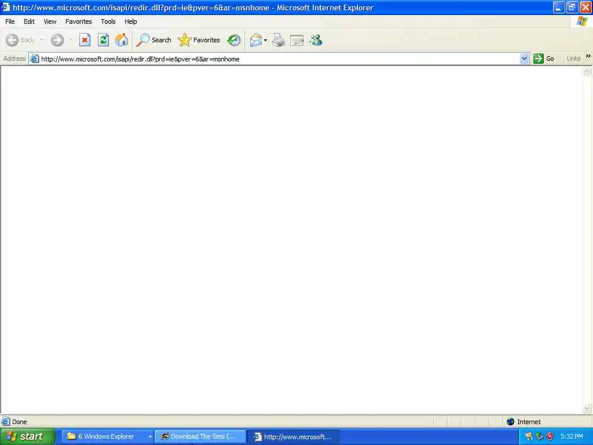Open the Help menu

tap(131, 21)
